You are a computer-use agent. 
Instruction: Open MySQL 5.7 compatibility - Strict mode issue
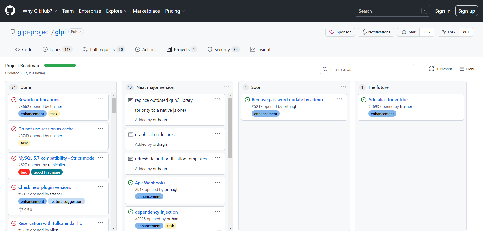56,158
